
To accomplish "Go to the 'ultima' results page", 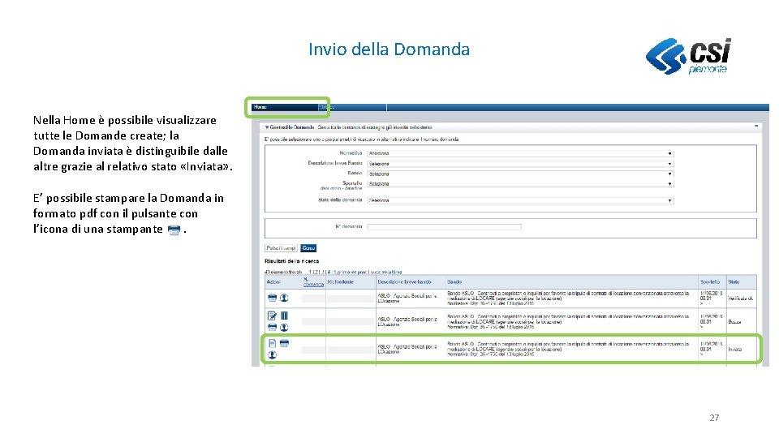I will [394, 273].
